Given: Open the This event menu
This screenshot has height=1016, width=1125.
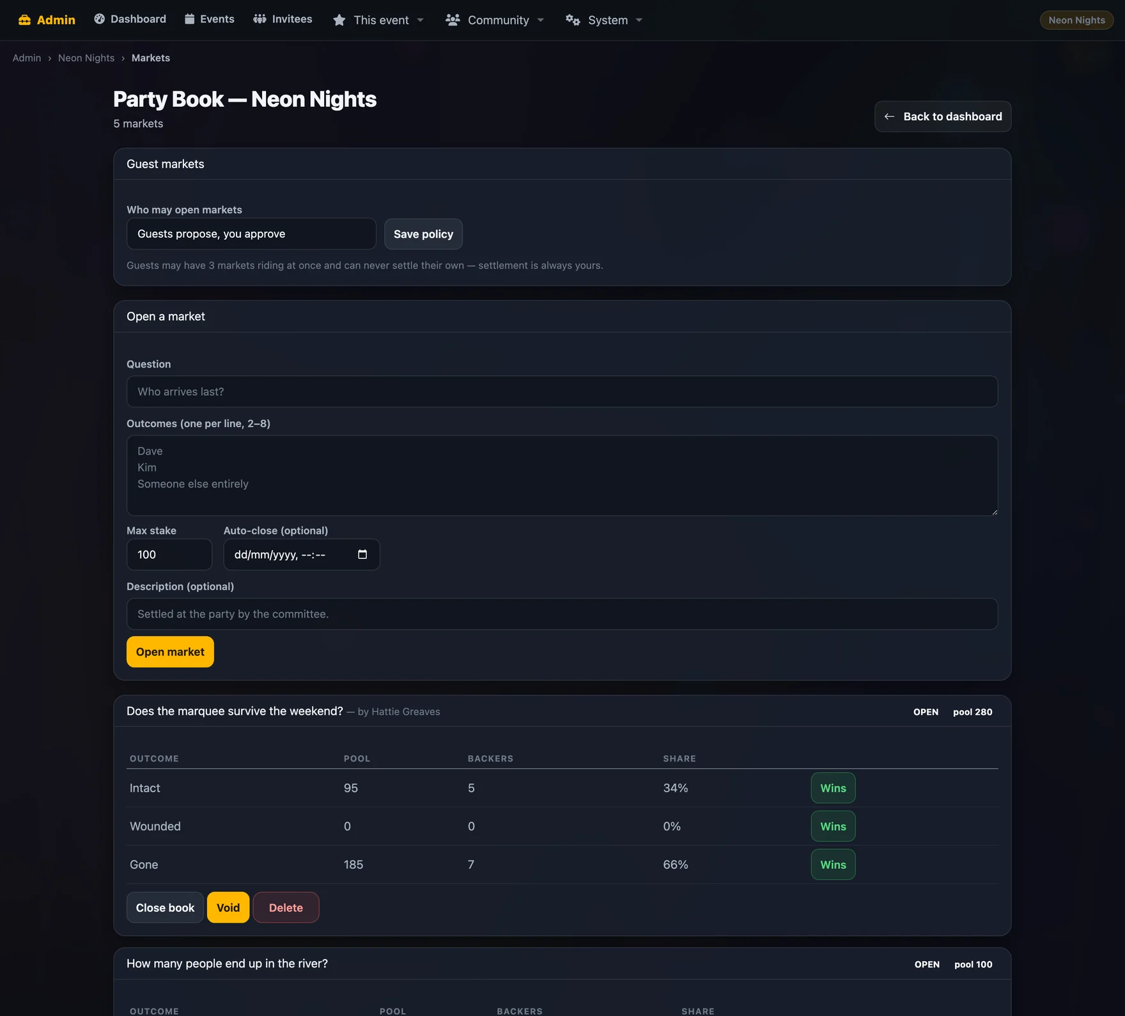Looking at the screenshot, I should (x=378, y=20).
